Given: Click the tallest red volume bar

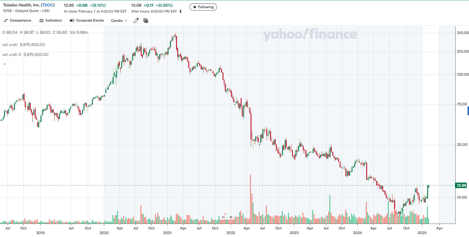Looking at the screenshot, I should (251, 198).
